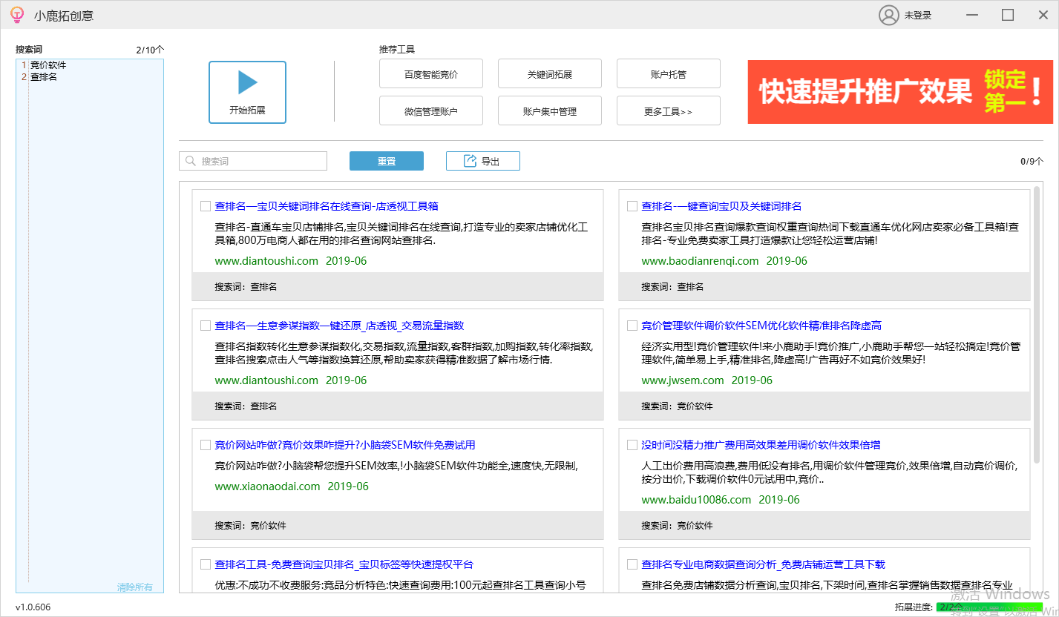Click the 2/10个 keyword count

150,50
